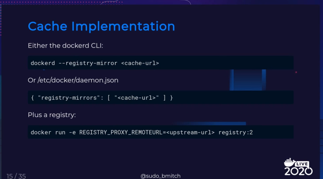Click the "Or /etc/docker/daemon.json" text
Viewport: 323px width, 179px height.
(73, 80)
